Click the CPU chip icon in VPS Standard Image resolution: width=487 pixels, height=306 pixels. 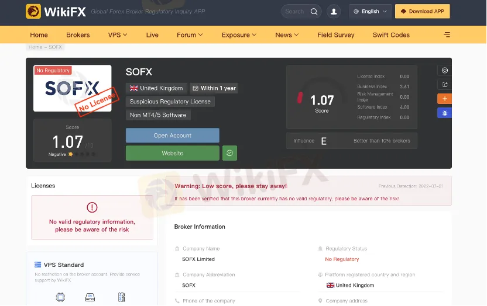click(x=60, y=297)
